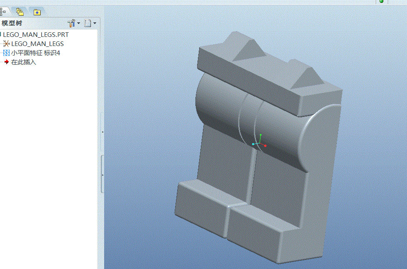Open the folder browser navigator tab
This screenshot has width=407, height=269.
pos(20,12)
